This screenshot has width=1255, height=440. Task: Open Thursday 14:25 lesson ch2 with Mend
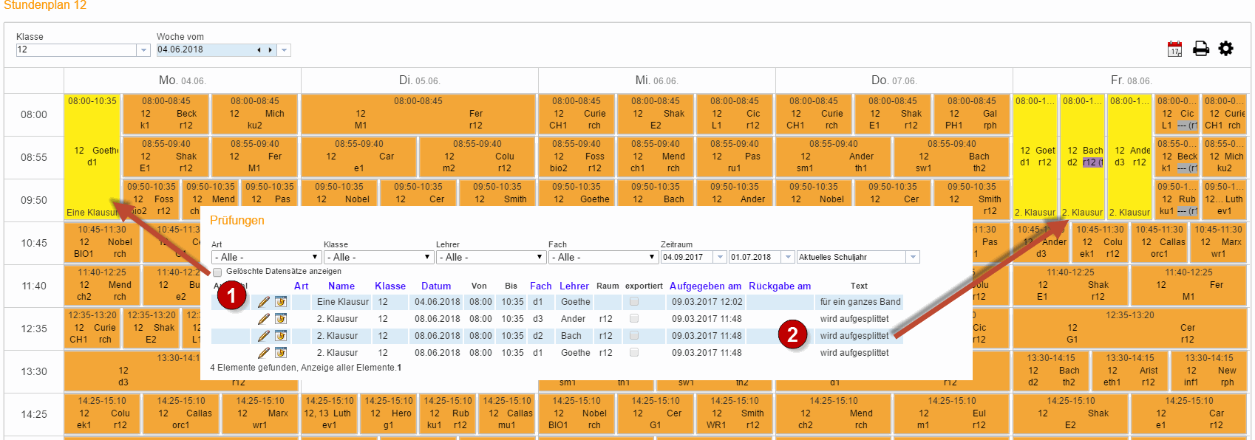pyautogui.click(x=833, y=413)
